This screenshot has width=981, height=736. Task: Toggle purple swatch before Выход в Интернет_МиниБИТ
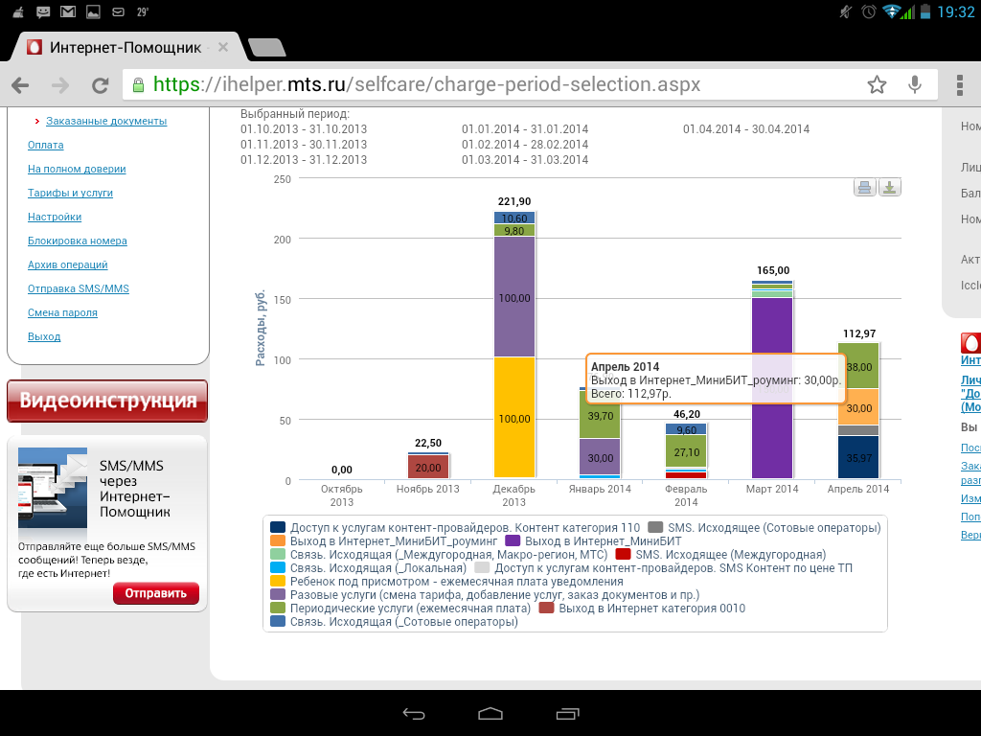513,540
